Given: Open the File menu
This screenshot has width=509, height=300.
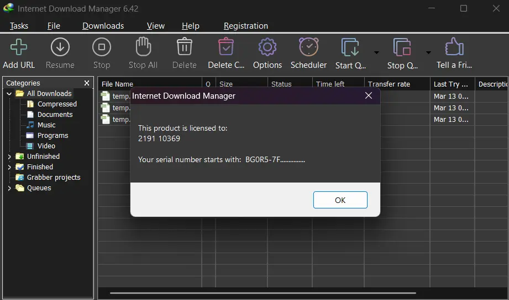Looking at the screenshot, I should click(54, 26).
